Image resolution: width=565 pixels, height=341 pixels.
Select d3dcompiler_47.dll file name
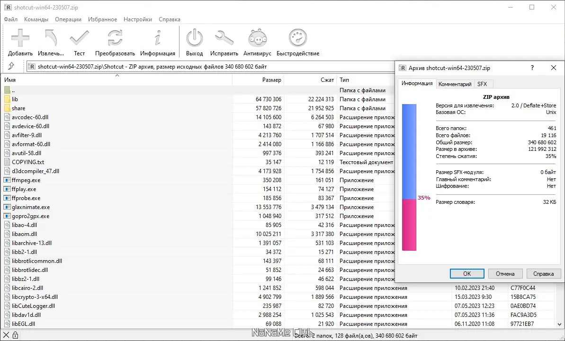(36, 171)
